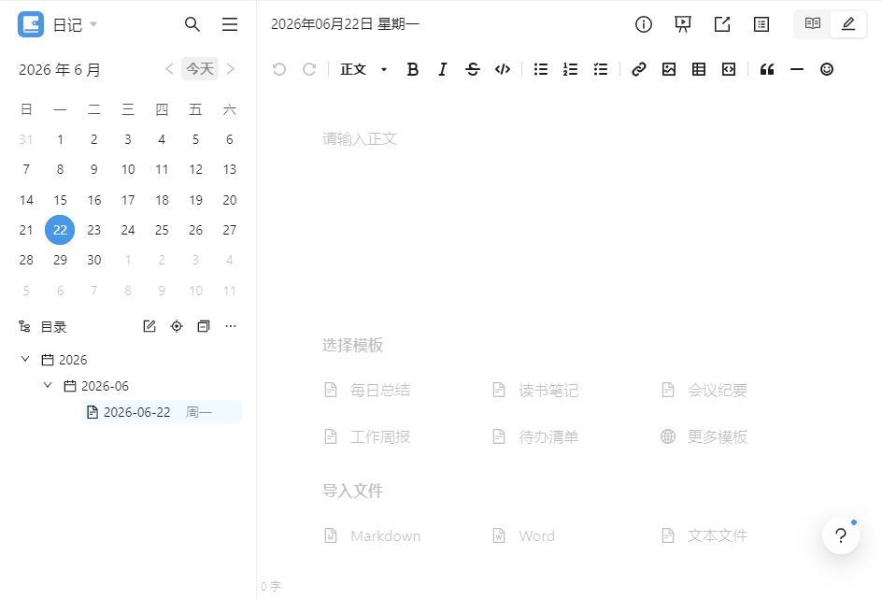The image size is (882, 599).
Task: Click the share/export icon
Action: point(722,24)
